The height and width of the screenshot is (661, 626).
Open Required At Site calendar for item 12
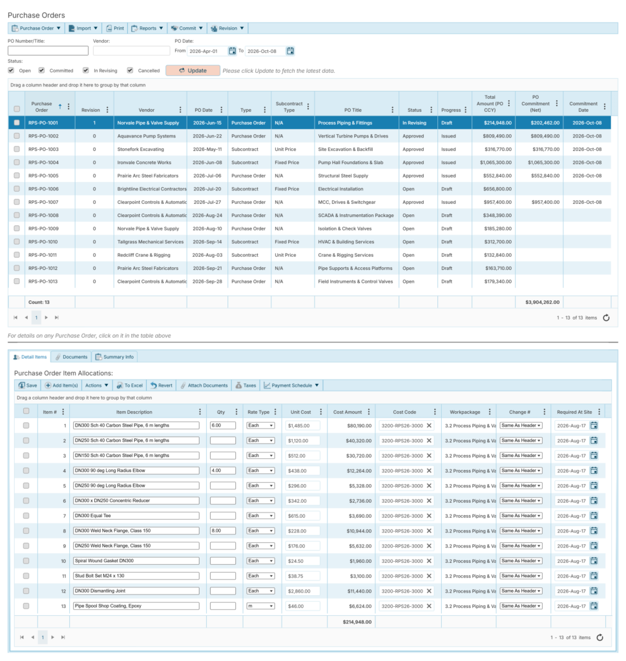click(594, 591)
